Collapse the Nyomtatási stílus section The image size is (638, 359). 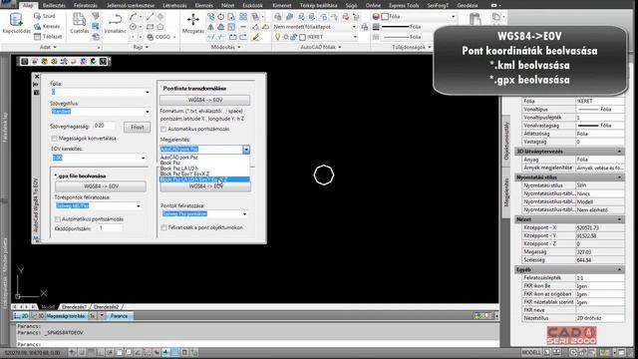619,178
